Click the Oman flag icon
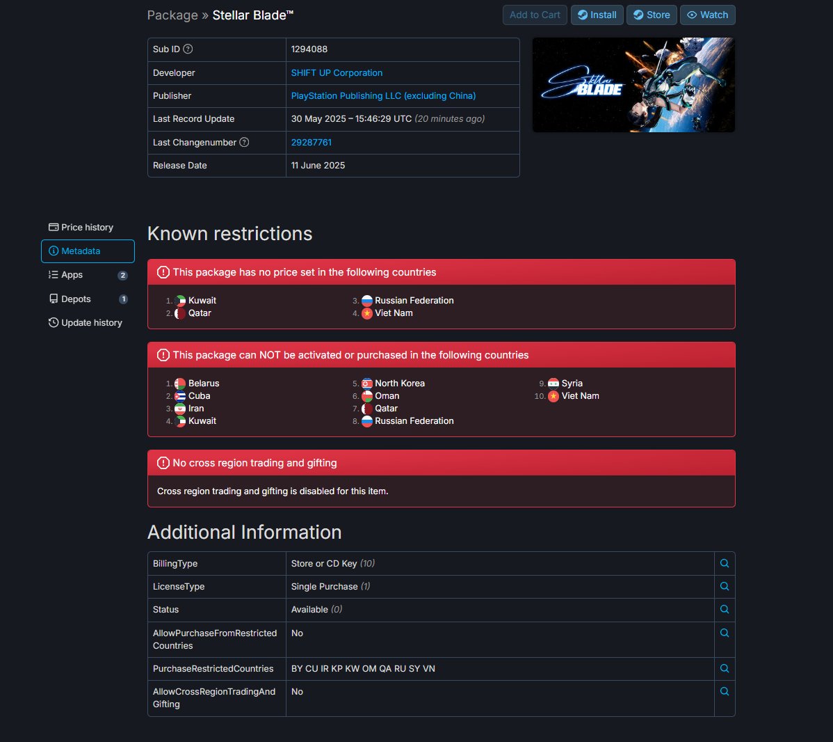Image resolution: width=833 pixels, height=742 pixels. tap(367, 396)
